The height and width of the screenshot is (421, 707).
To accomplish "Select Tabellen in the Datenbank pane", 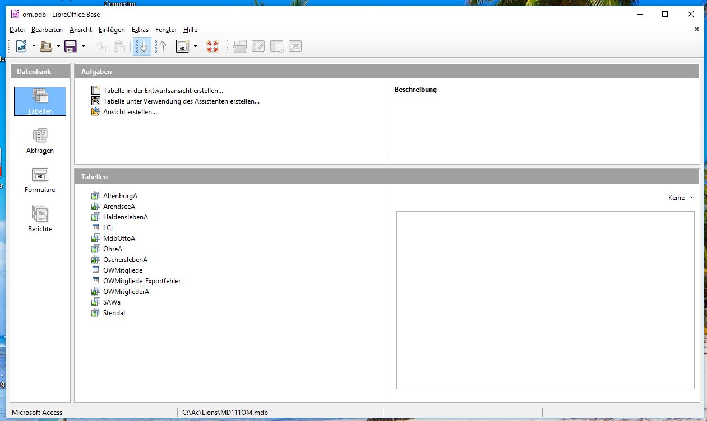I will pos(40,101).
